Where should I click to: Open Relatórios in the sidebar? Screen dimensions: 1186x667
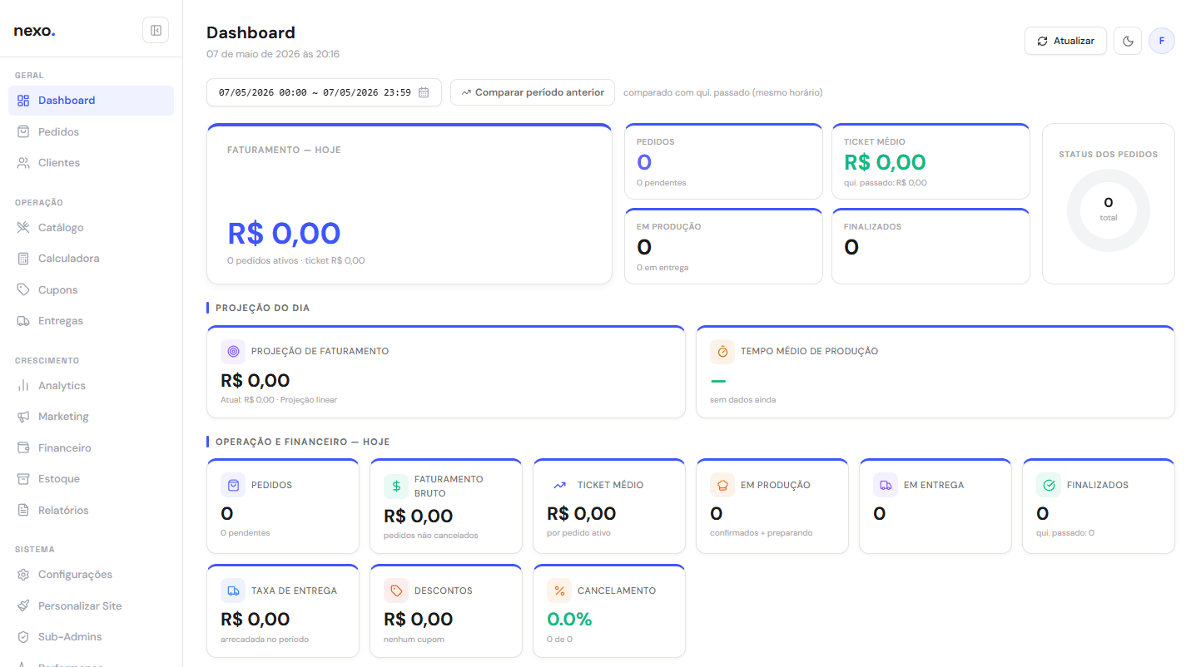(x=92, y=510)
